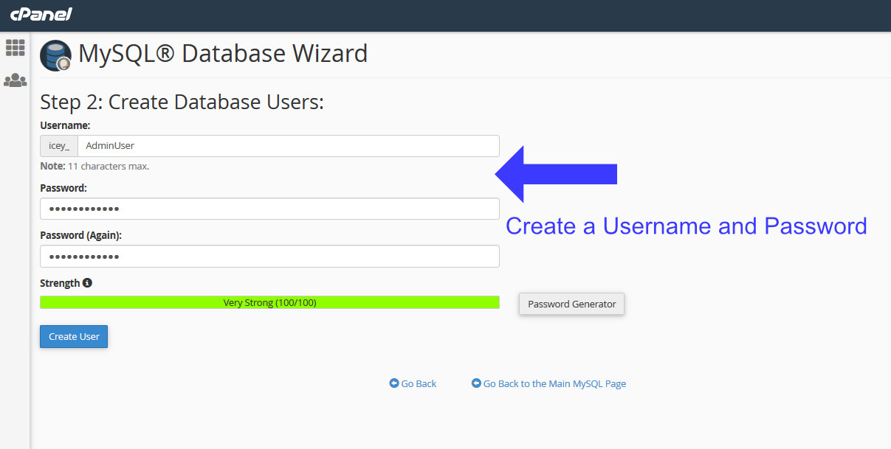Click the 11 characters max note
The height and width of the screenshot is (449, 891).
94,167
